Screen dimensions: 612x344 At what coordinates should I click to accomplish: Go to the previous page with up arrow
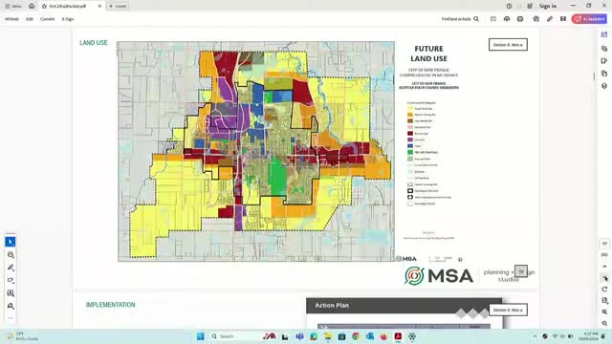pyautogui.click(x=604, y=267)
